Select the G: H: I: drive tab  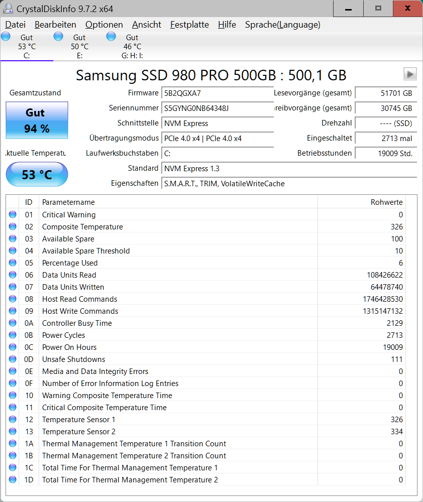132,46
